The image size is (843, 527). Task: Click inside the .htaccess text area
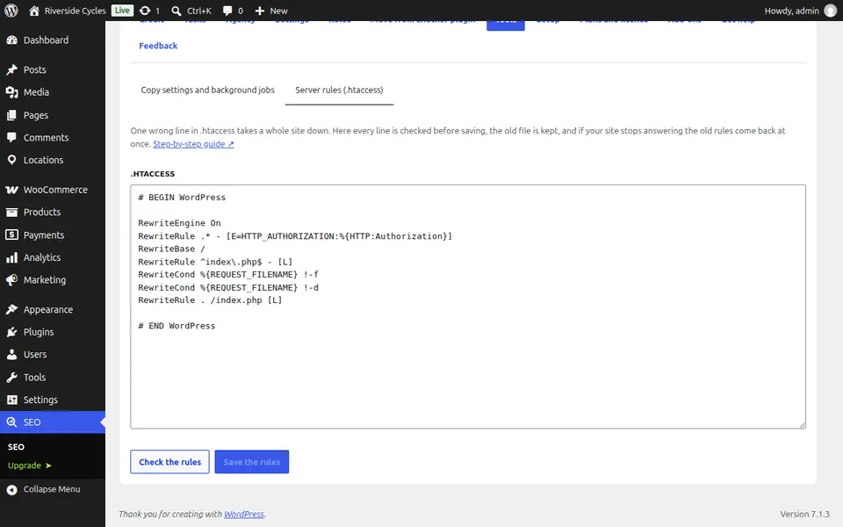pos(468,307)
